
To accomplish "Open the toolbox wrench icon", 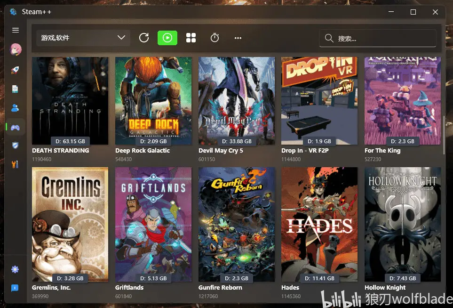I will 15,164.
